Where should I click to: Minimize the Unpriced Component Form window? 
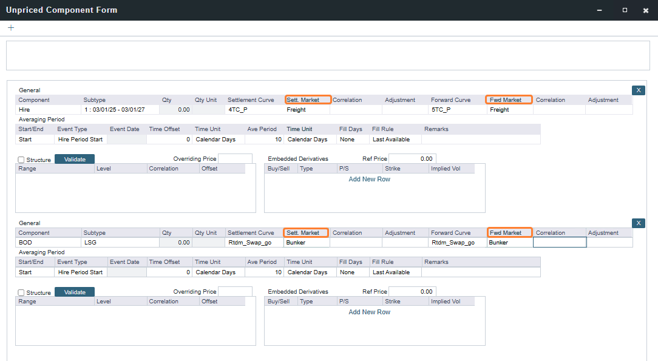[599, 10]
